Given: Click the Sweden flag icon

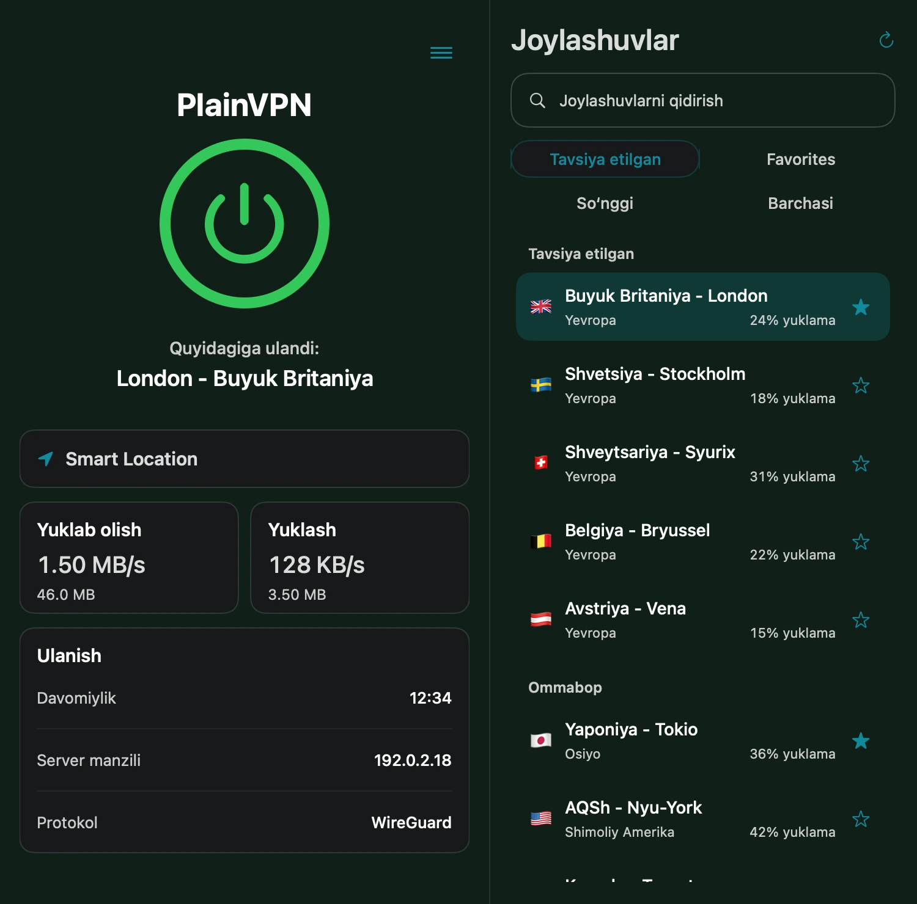Looking at the screenshot, I should pyautogui.click(x=541, y=385).
